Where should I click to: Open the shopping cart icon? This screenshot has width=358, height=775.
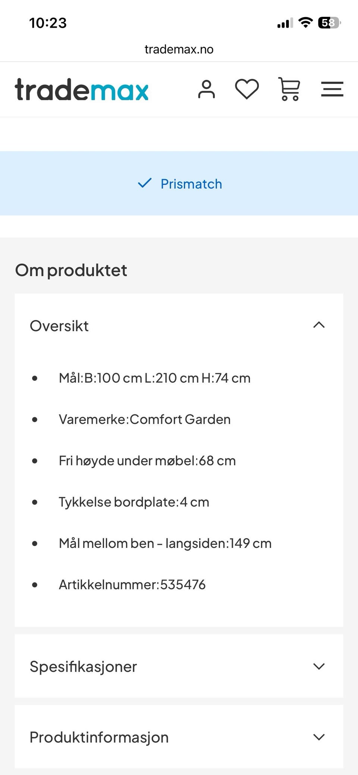pyautogui.click(x=289, y=89)
